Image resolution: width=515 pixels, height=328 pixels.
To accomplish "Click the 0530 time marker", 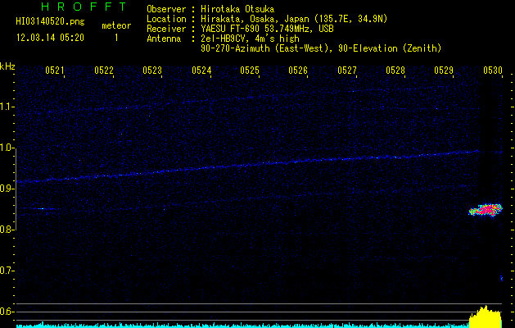I will pyautogui.click(x=493, y=71).
